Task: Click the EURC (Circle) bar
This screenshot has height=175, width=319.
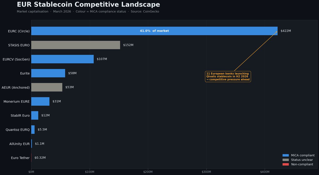Action: point(154,31)
